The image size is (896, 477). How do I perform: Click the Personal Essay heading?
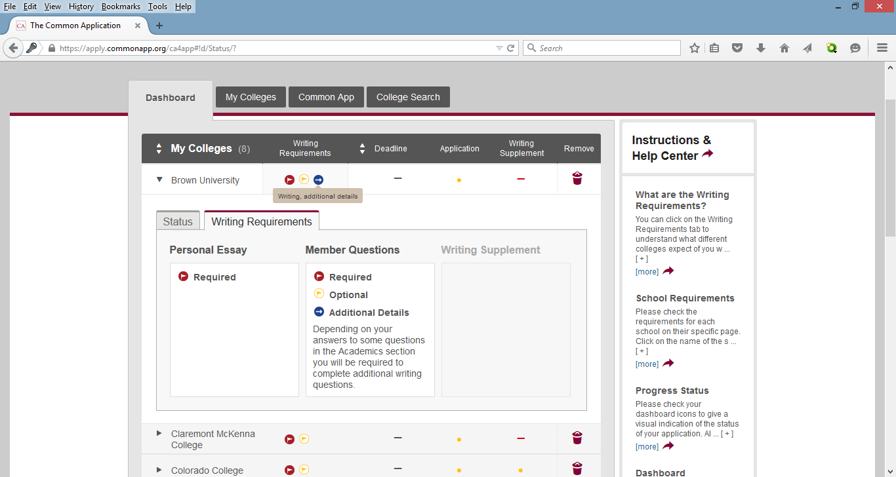point(208,250)
